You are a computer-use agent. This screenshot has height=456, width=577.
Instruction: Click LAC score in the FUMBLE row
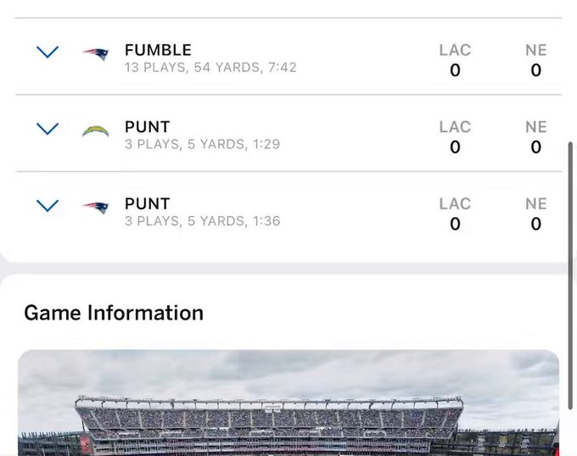[455, 70]
